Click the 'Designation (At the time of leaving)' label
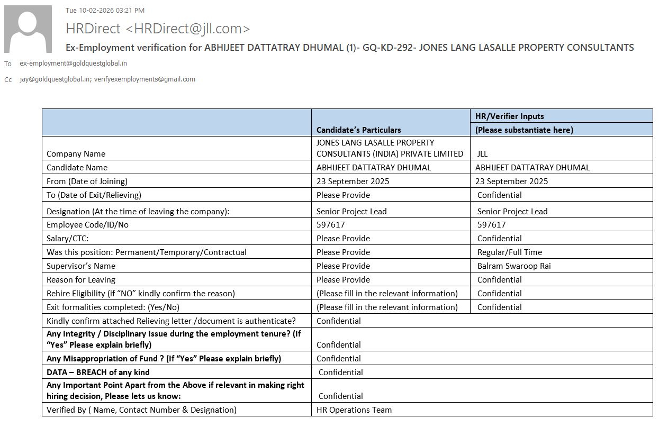This screenshot has height=427, width=659. (138, 212)
